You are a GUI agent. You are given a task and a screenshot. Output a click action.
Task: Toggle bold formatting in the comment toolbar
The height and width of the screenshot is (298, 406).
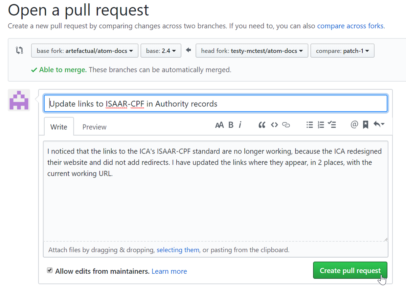(230, 125)
